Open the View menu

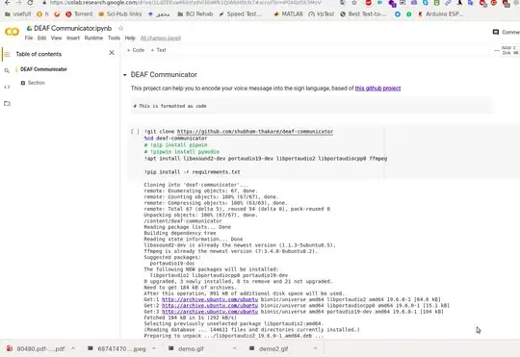pos(57,38)
